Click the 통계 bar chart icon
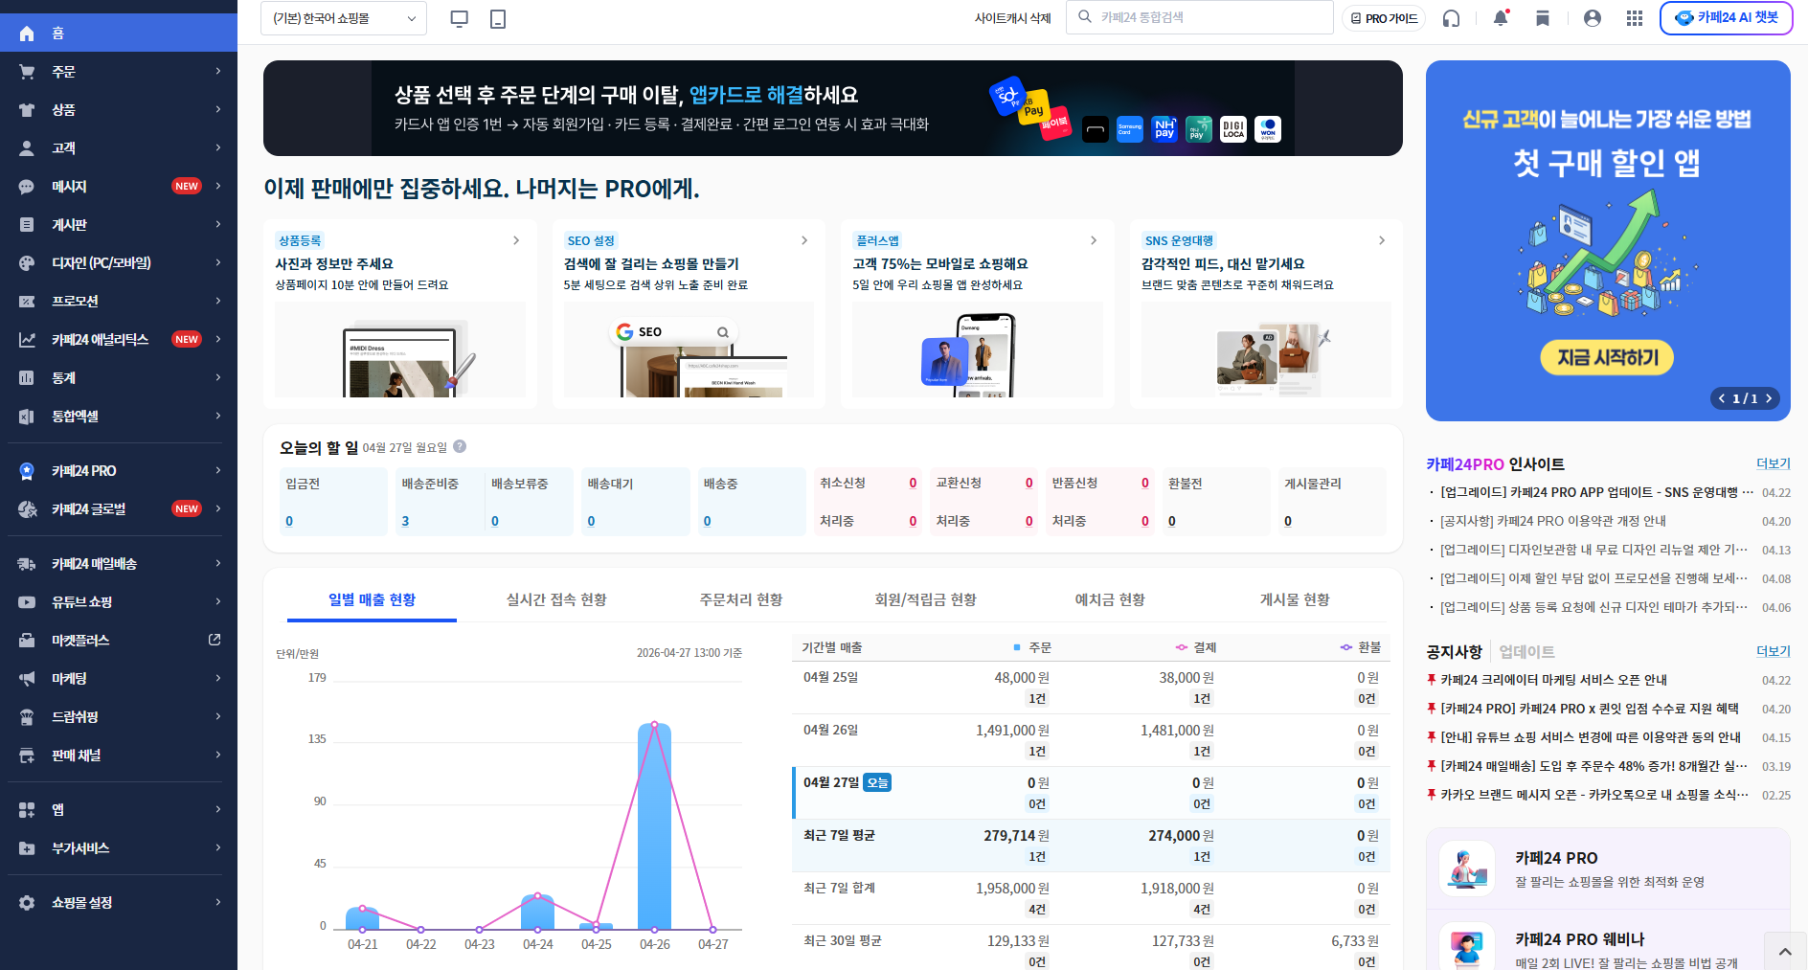Viewport: 1808px width, 970px height. [x=27, y=378]
